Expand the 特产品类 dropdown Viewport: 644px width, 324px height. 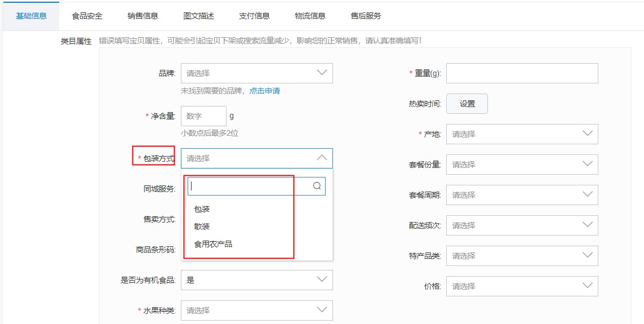point(522,256)
